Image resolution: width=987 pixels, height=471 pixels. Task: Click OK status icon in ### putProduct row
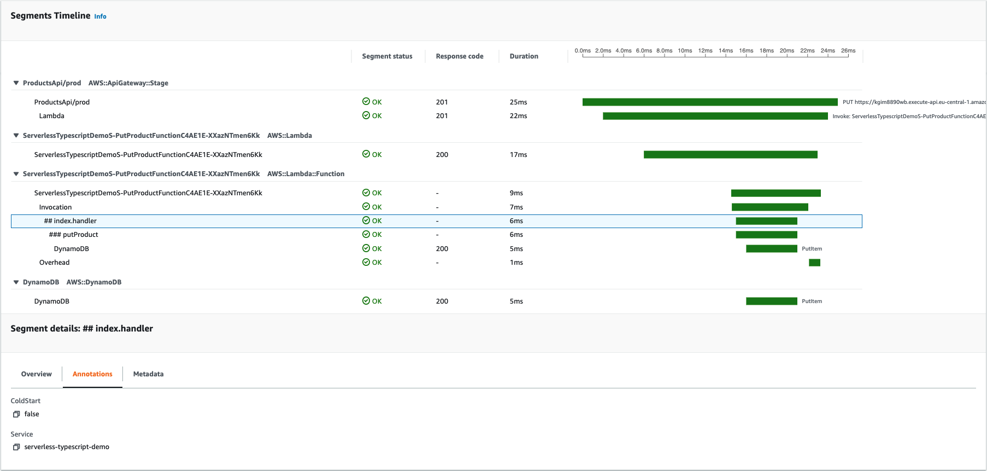[x=366, y=234]
